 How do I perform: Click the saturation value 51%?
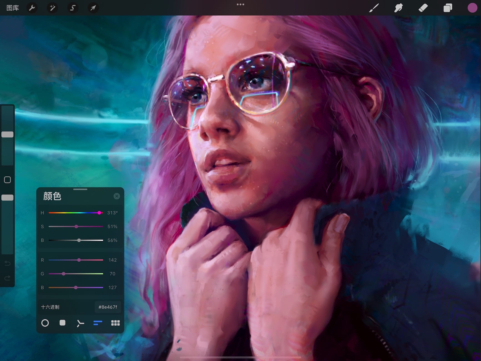[x=112, y=227]
